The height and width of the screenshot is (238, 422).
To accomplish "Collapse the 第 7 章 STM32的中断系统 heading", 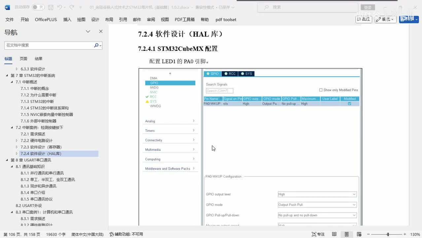I will click(7, 76).
